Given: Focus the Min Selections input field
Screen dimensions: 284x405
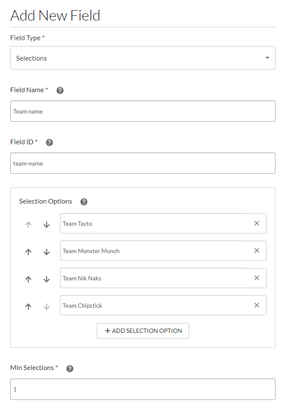Looking at the screenshot, I should coord(143,389).
